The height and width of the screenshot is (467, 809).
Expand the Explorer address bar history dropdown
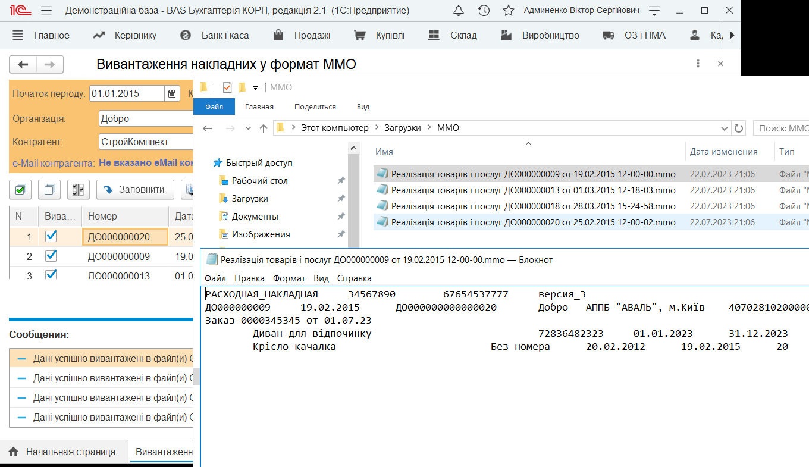(x=724, y=128)
